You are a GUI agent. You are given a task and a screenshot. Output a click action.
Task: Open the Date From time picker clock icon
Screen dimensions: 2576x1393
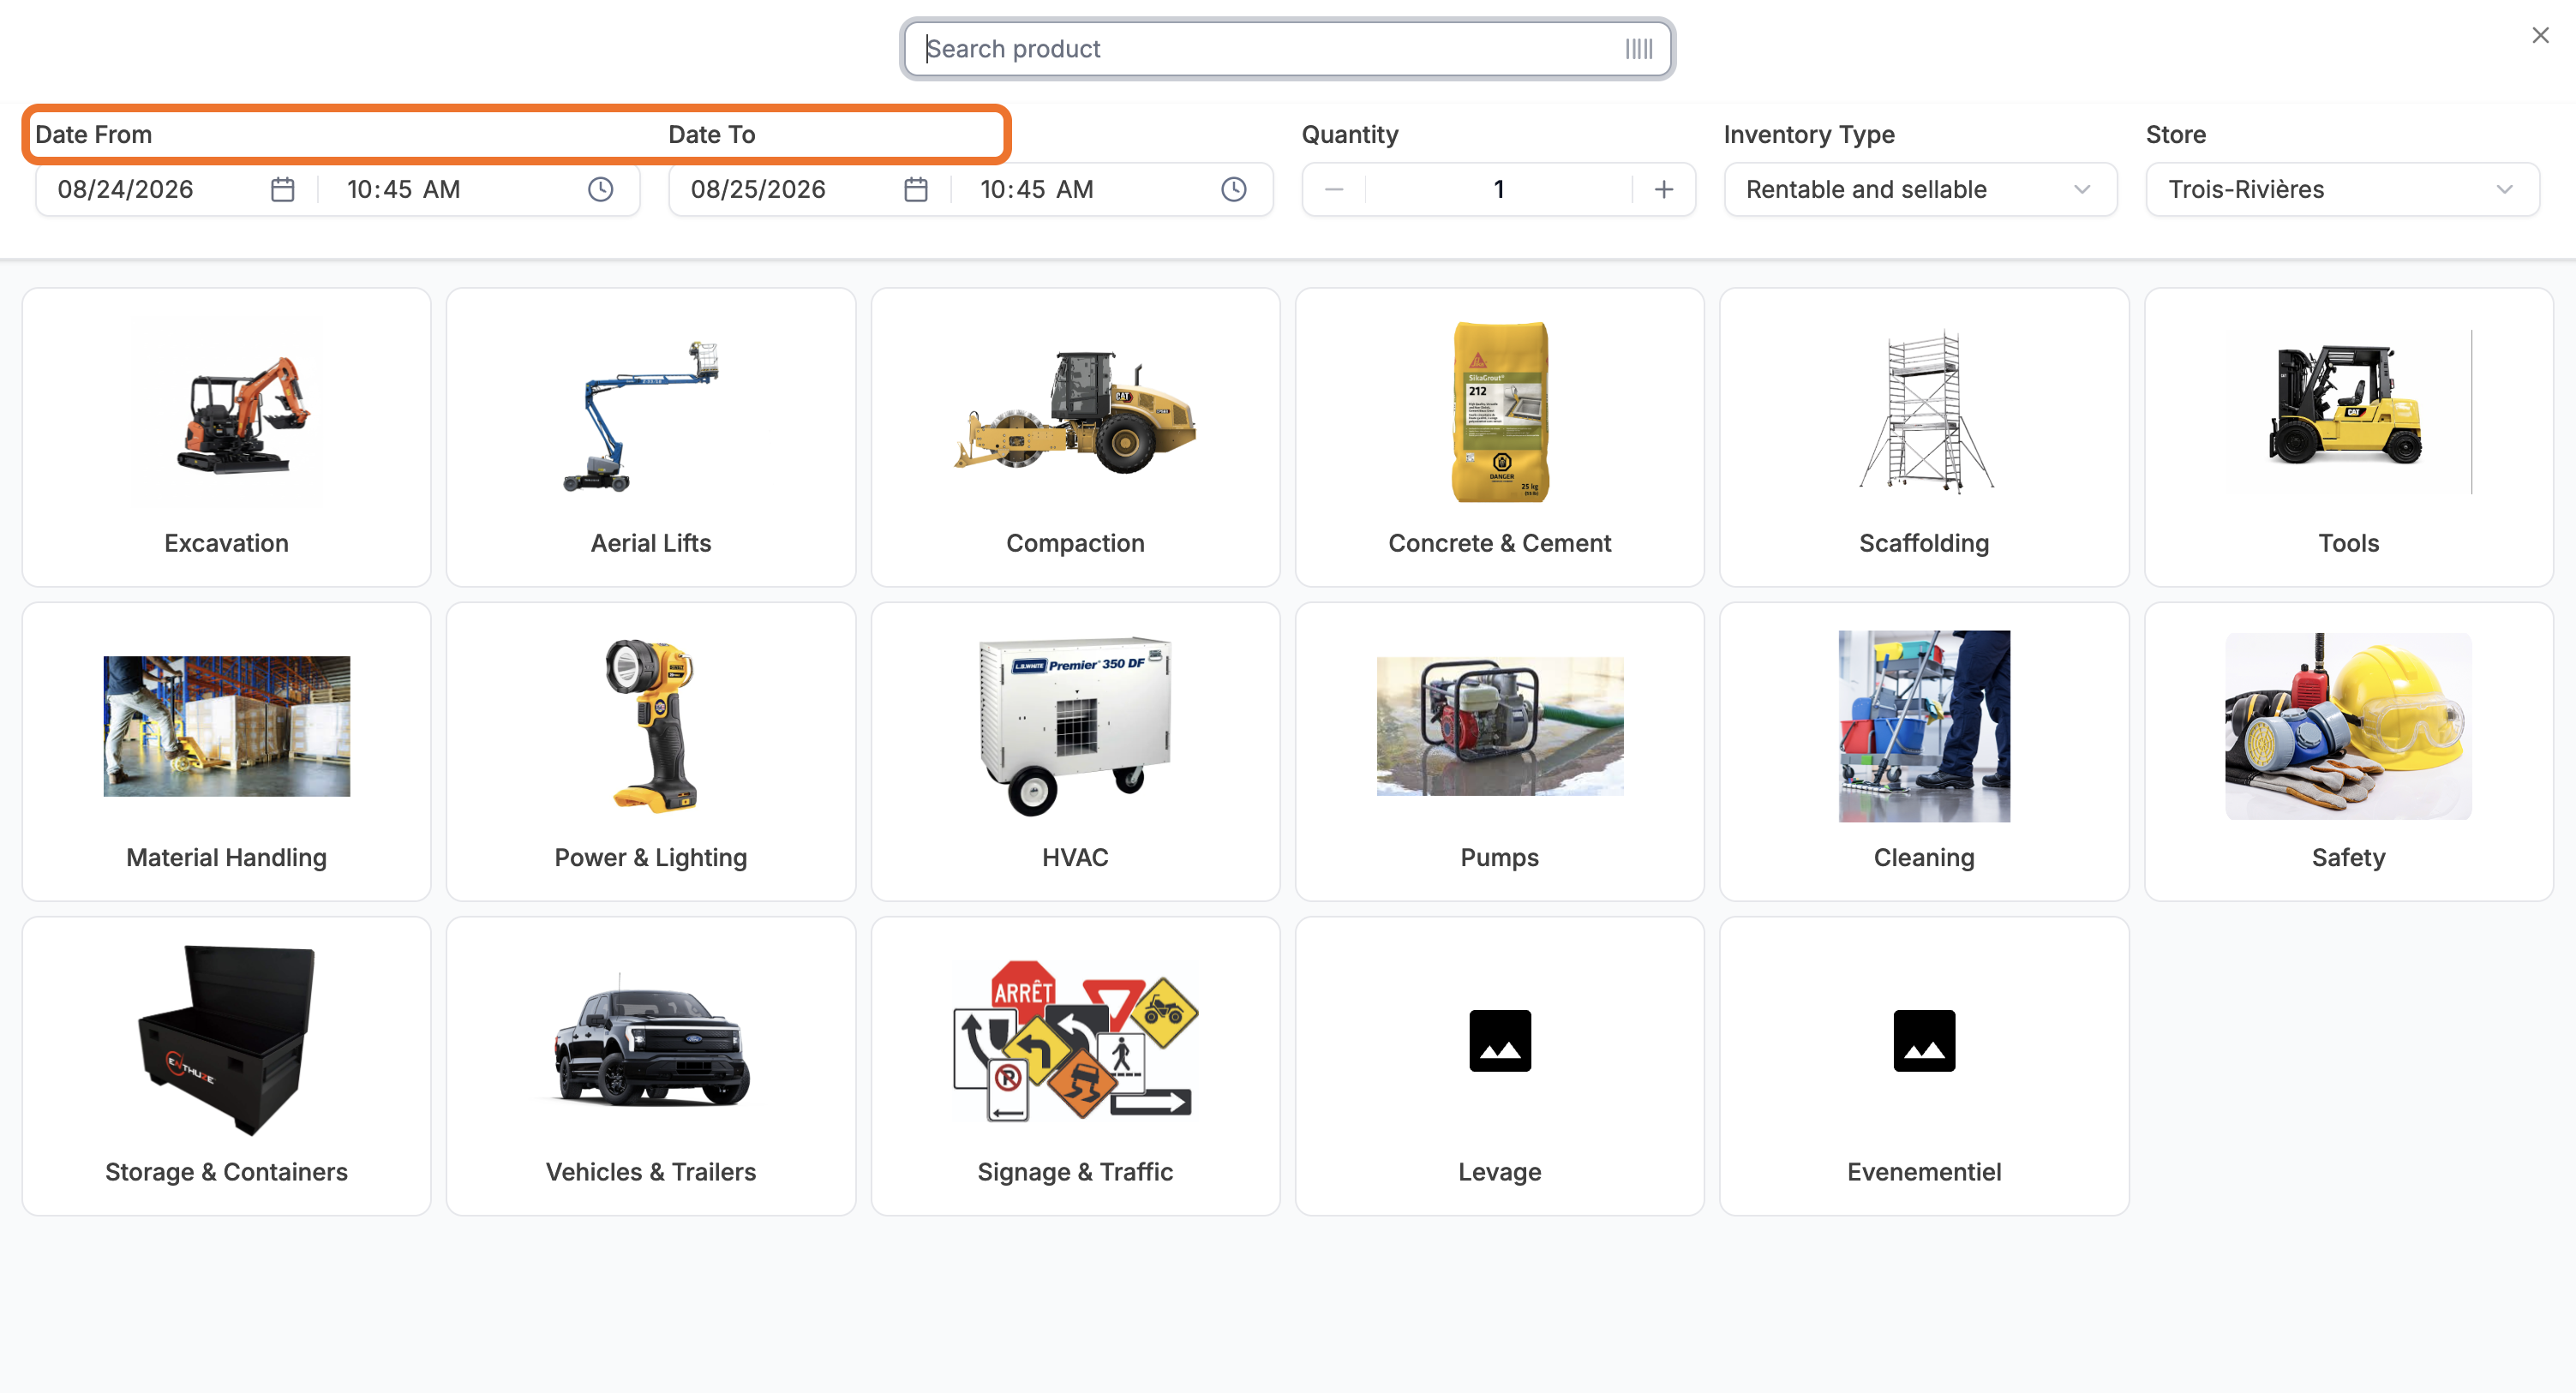click(x=600, y=189)
